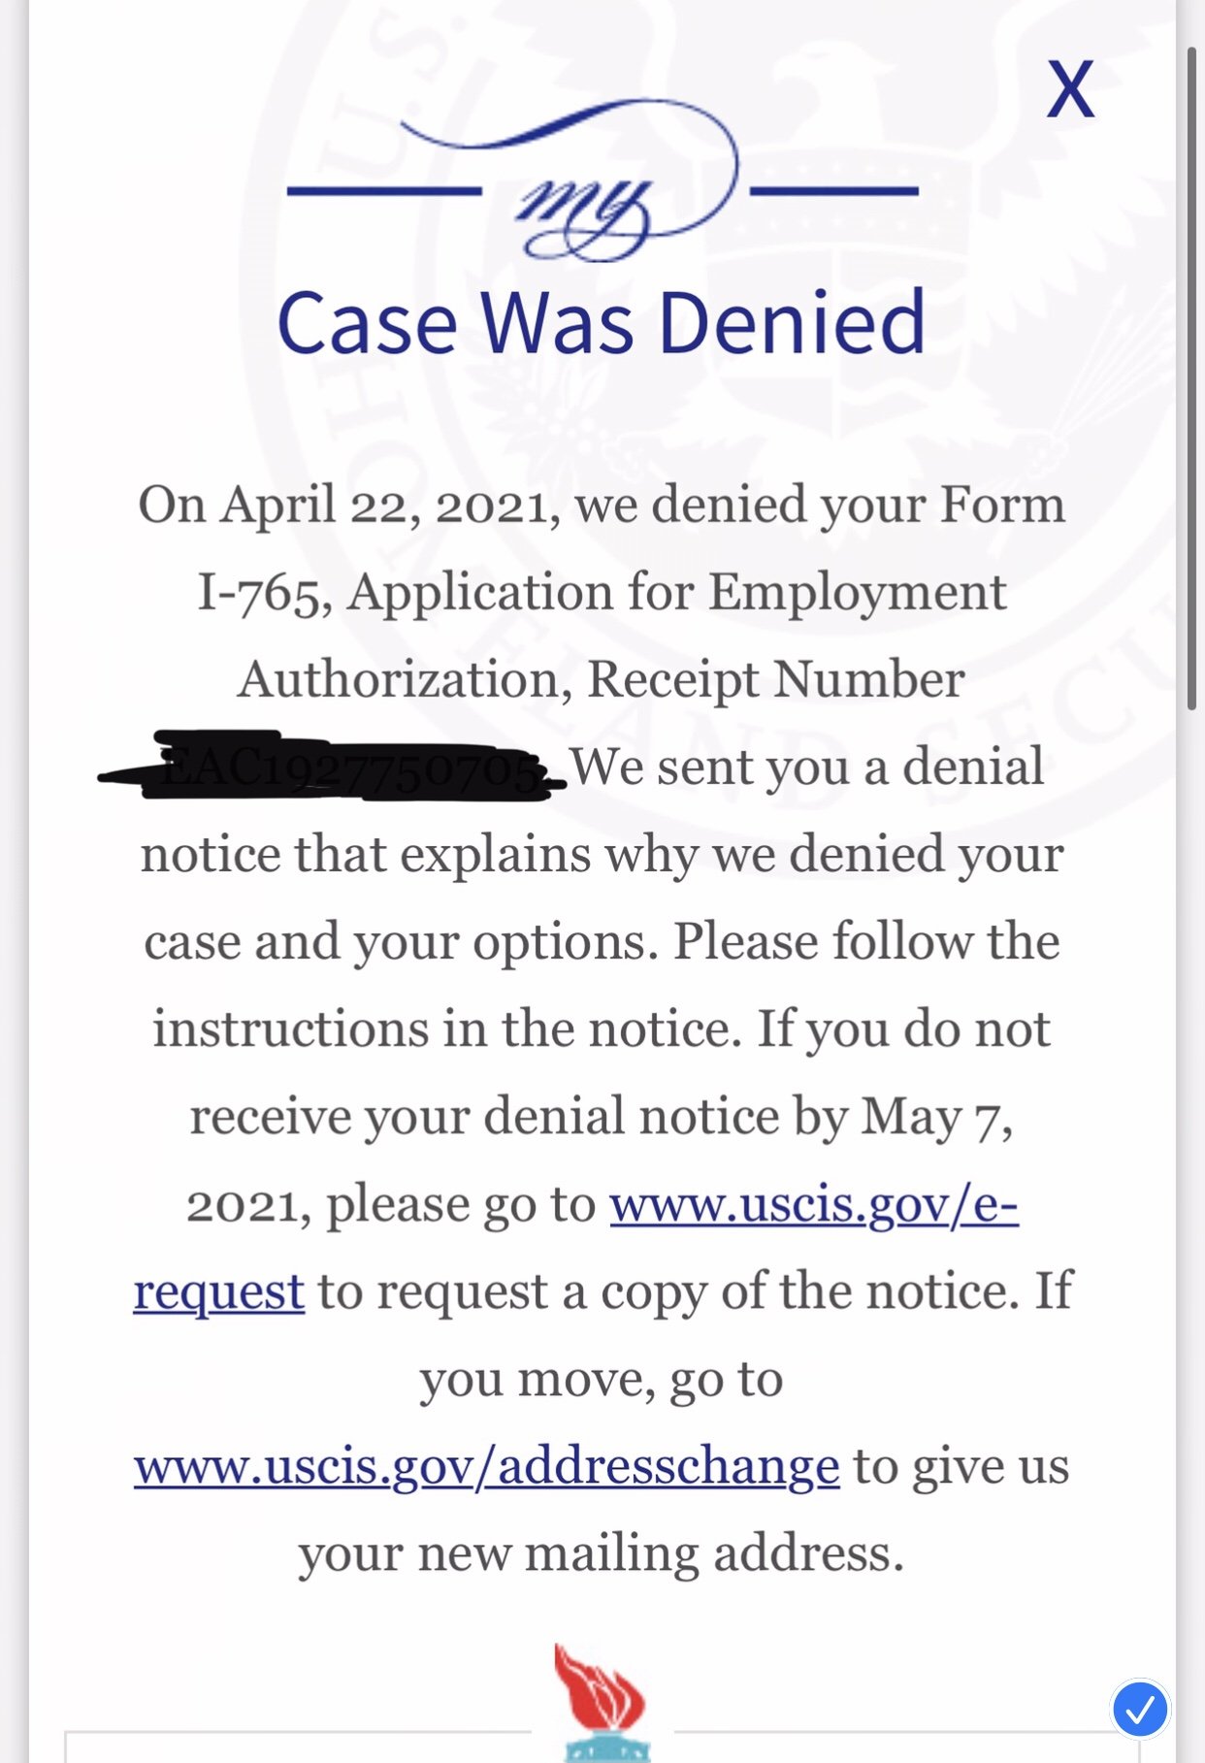Click the blue line left of 'my' logo
Screen dimensions: 1205x1763
tap(384, 191)
